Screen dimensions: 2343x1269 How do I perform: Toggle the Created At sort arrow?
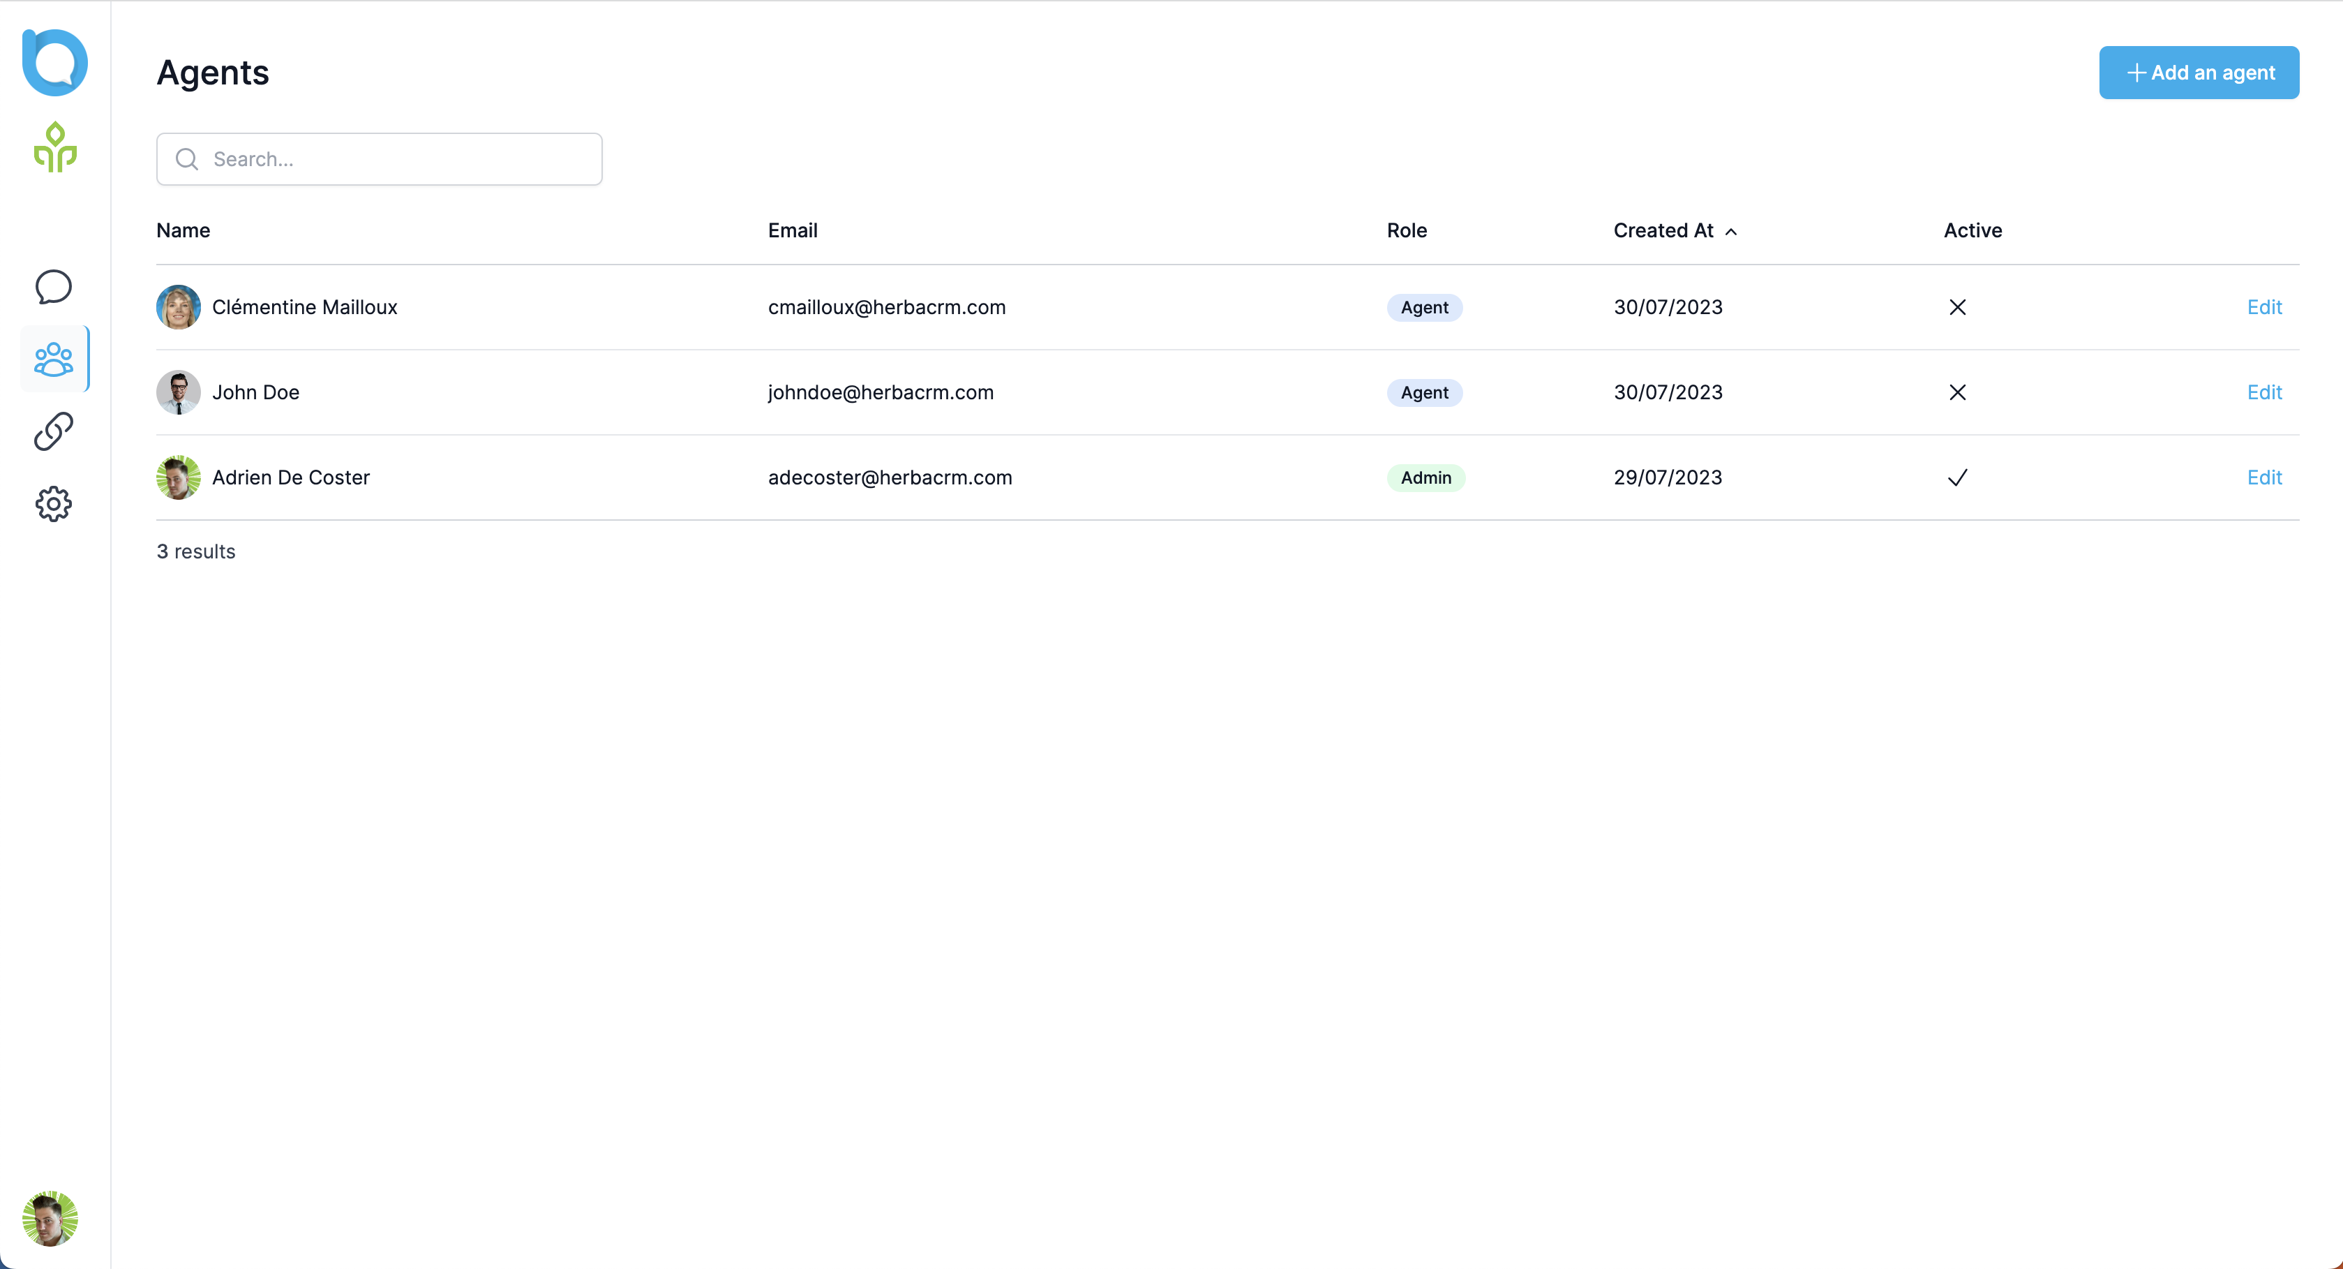point(1731,232)
